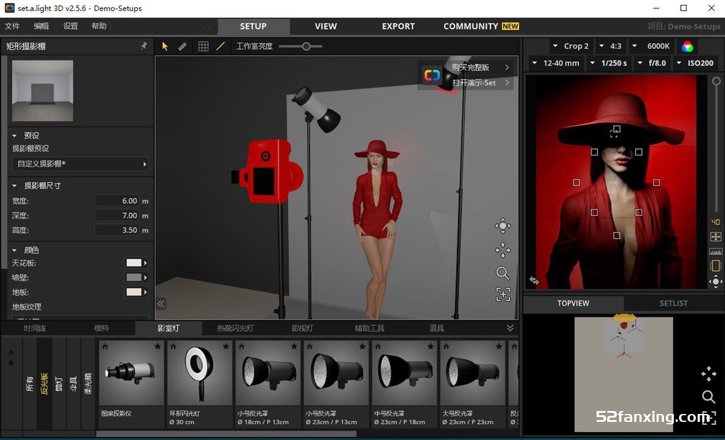
Task: Open the 热靴闪光灯 tab
Action: (x=235, y=328)
